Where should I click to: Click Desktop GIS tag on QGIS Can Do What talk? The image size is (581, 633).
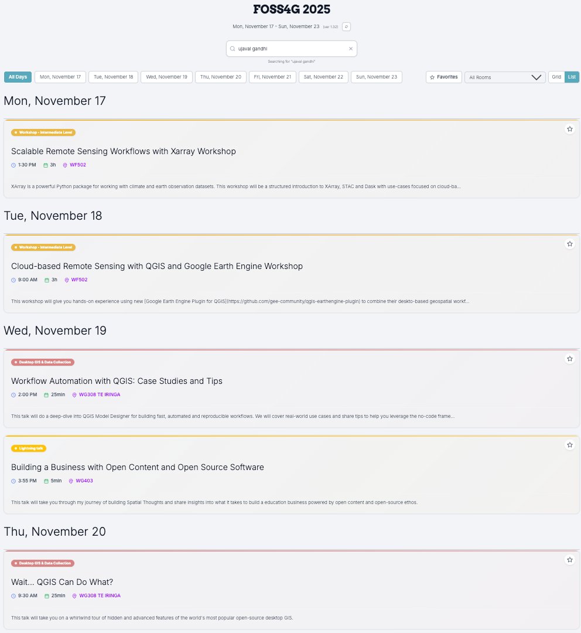43,563
